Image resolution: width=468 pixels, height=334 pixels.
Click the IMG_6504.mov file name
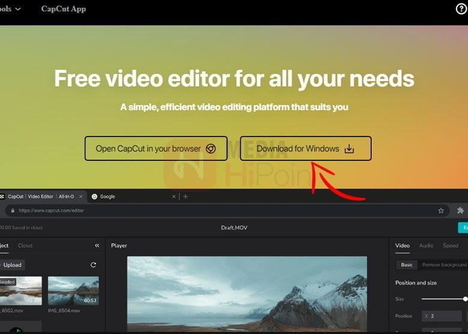(64, 311)
